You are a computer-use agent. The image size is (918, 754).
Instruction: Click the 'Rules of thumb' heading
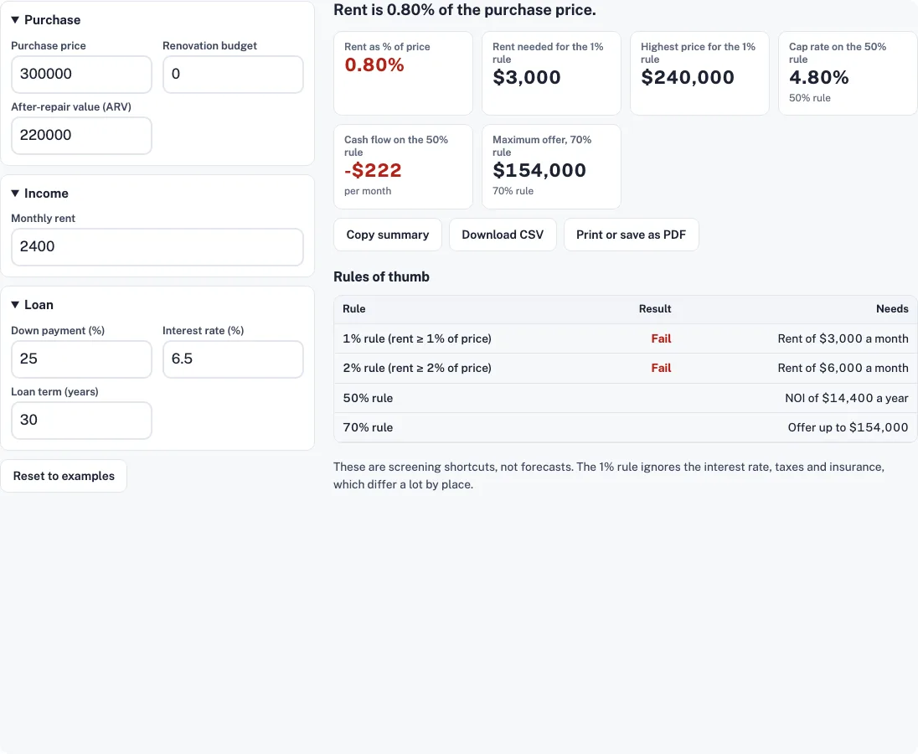381,277
